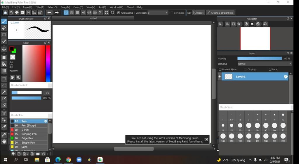Enable the Protect Alpha checkbox
This screenshot has width=299, height=164.
pos(220,69)
